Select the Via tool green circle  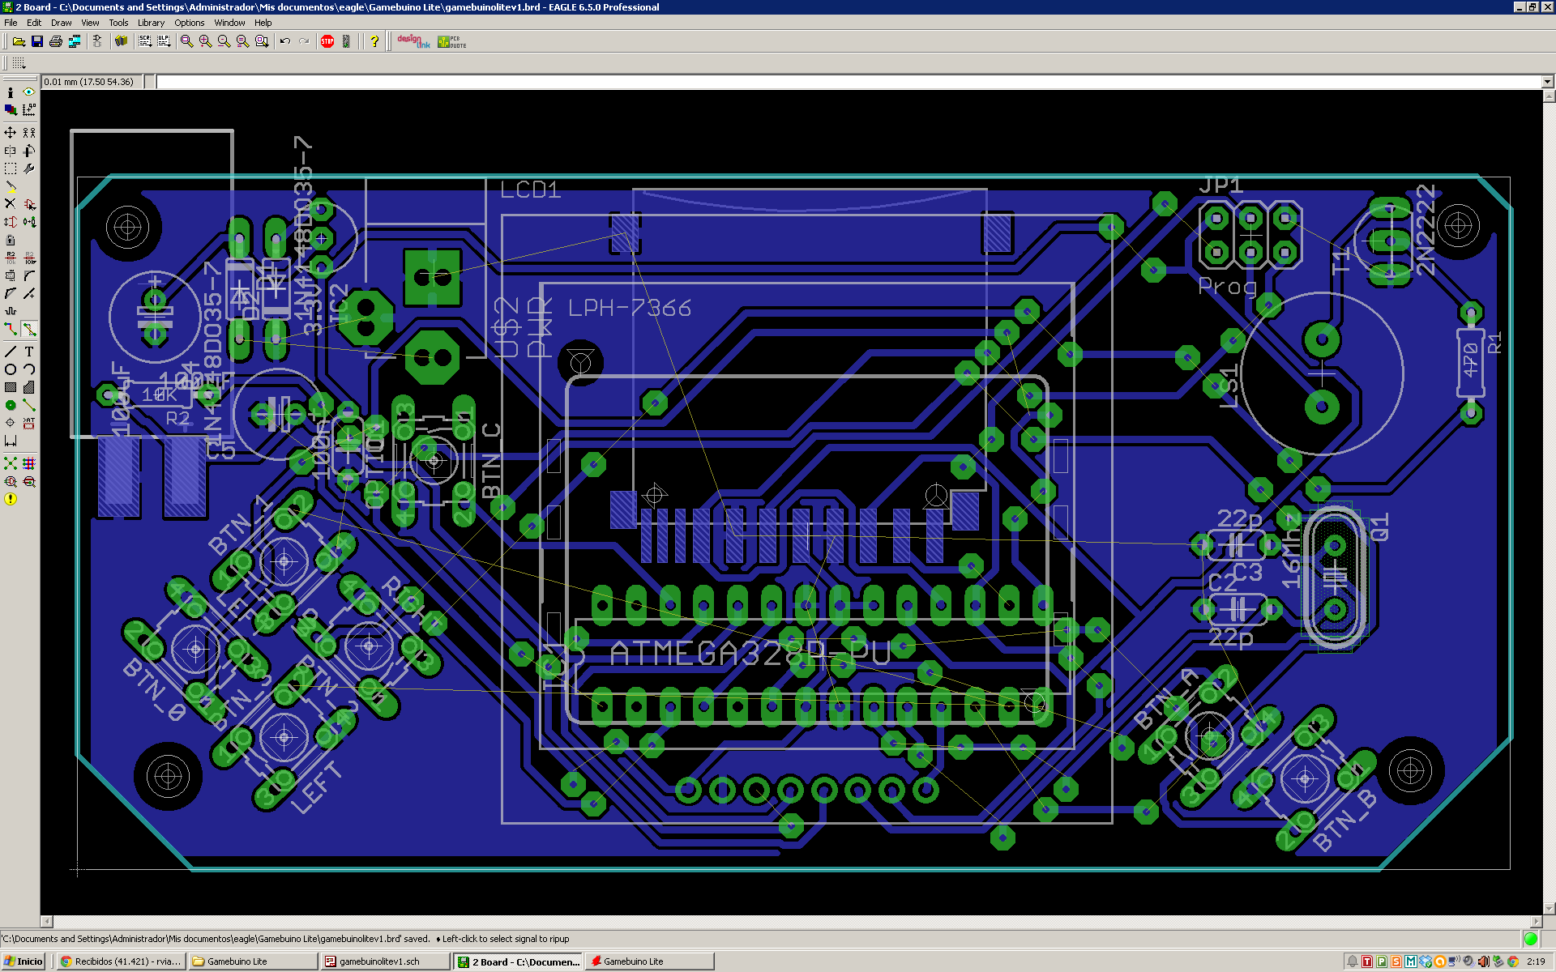(11, 405)
